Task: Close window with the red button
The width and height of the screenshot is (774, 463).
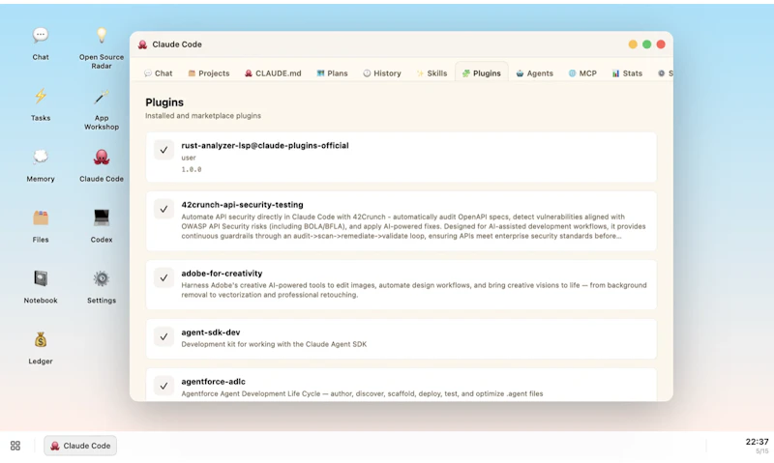Action: [x=661, y=44]
